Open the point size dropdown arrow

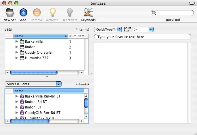151,29
